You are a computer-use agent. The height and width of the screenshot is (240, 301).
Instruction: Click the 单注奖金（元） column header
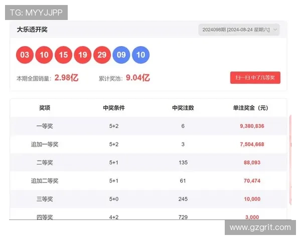(x=250, y=108)
